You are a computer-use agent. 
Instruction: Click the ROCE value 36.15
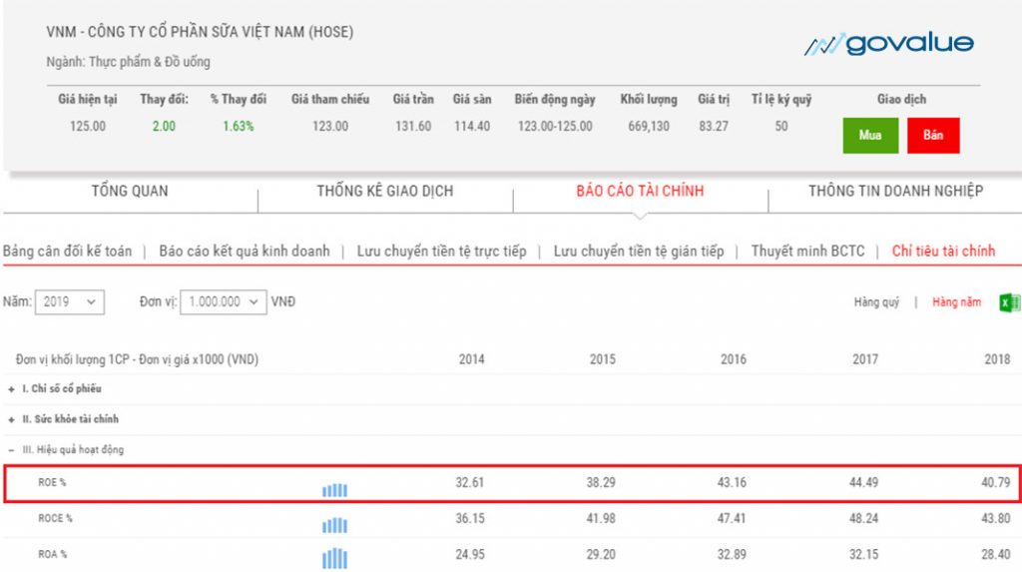pos(470,518)
